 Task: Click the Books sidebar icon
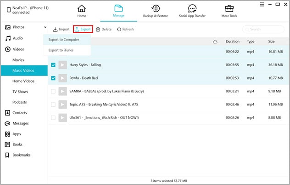(x=7, y=145)
